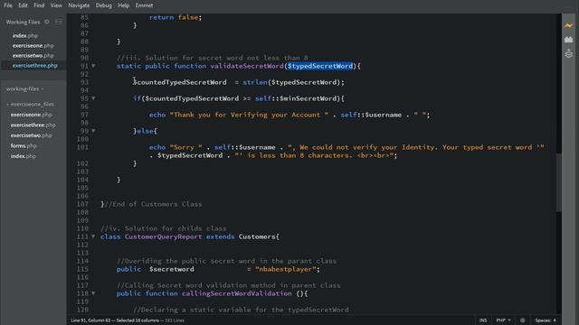Open the Find menu
This screenshot has height=325, width=579.
point(39,5)
